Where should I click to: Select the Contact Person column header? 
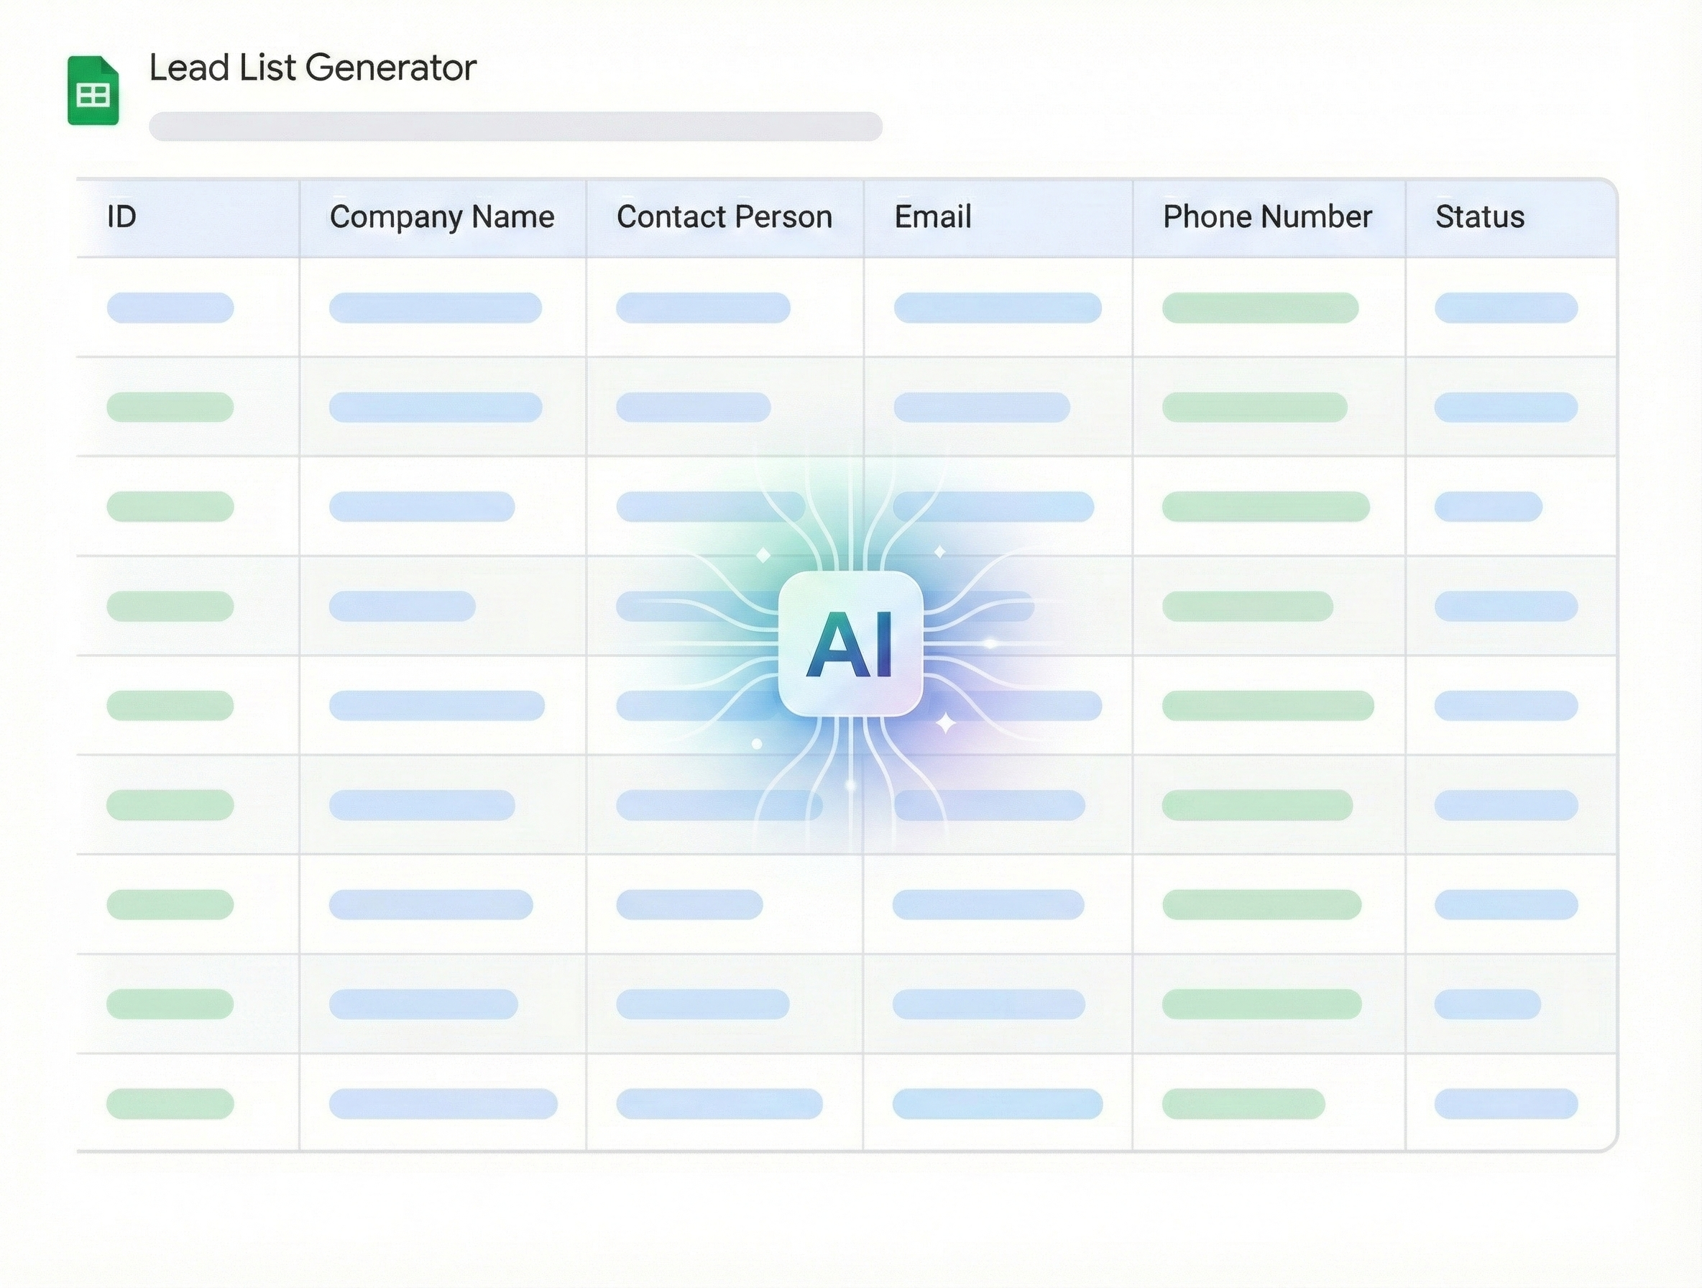click(x=724, y=217)
